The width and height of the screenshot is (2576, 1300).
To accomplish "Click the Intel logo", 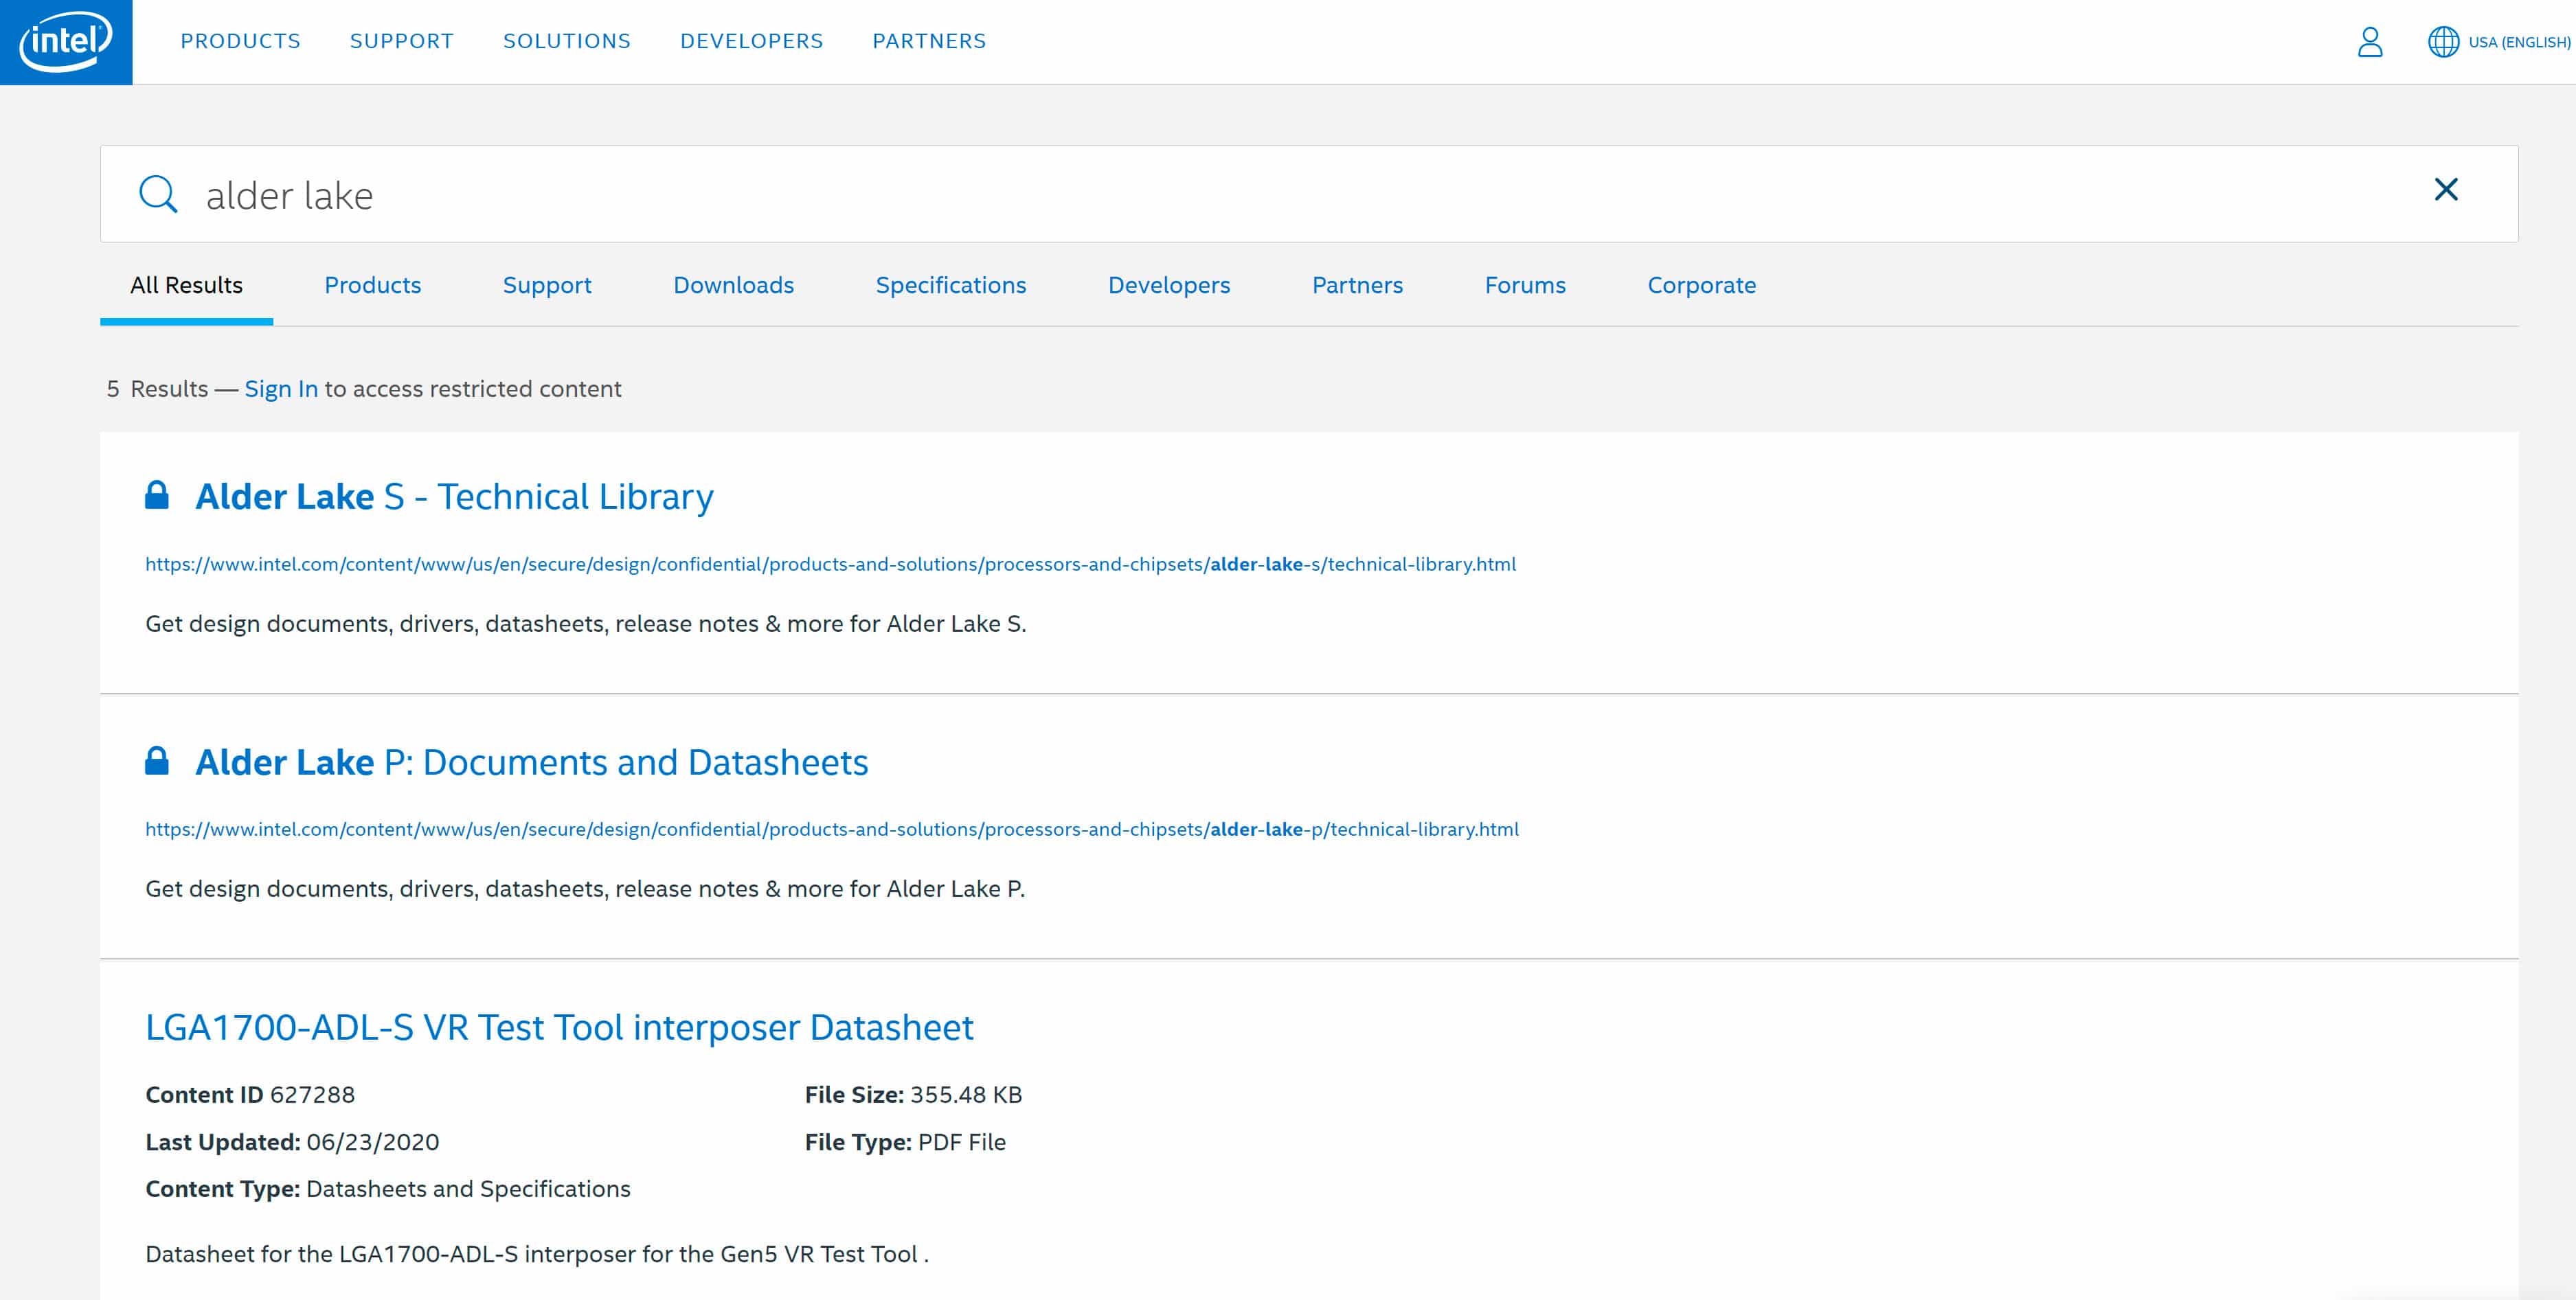I will point(66,42).
